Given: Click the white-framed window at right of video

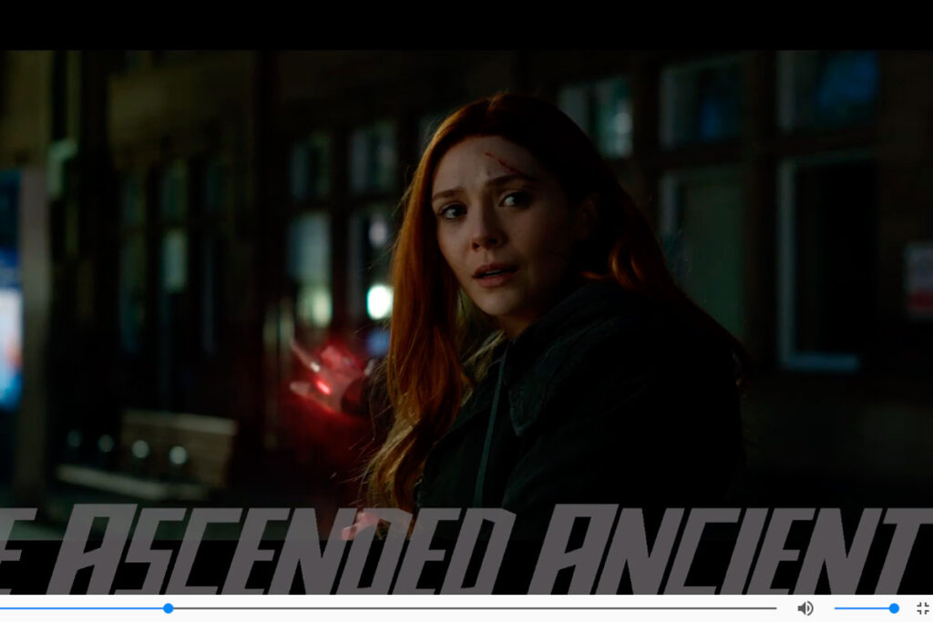Looking at the screenshot, I should 820,264.
